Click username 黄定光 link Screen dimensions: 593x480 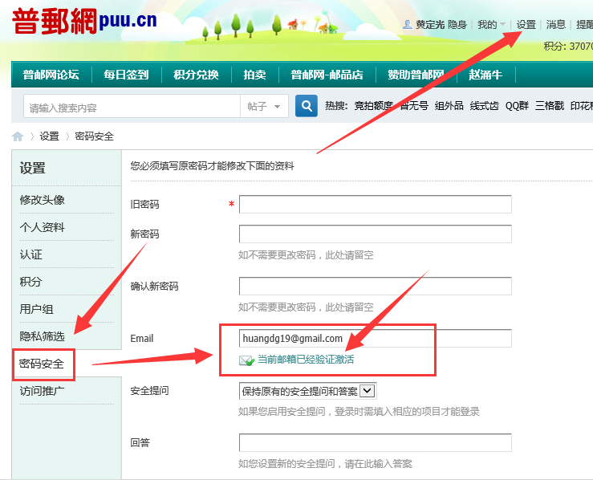click(x=430, y=25)
